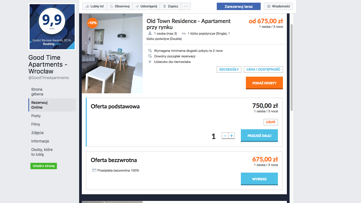
Task: Remove basic offer with USUŃ
Action: click(x=270, y=122)
